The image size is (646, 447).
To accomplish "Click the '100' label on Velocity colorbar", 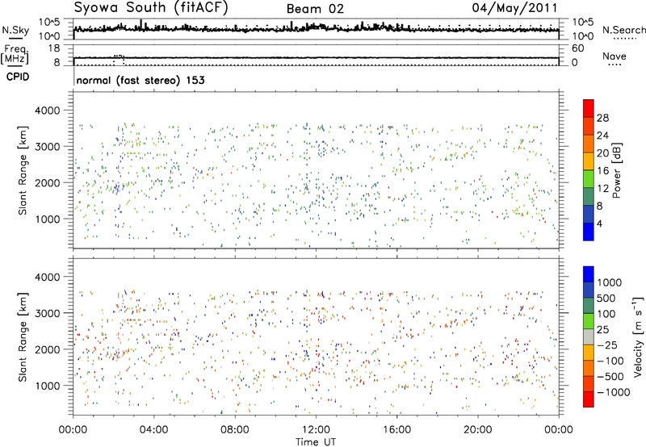I will click(606, 314).
